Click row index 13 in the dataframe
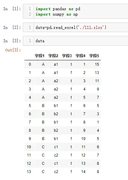Viewport: 128px width, 180px height. 29,172
